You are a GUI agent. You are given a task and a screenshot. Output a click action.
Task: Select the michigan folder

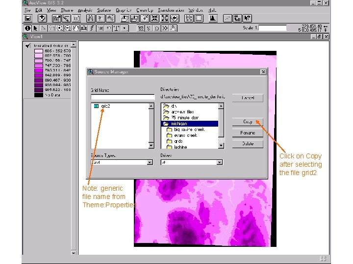tap(190, 124)
